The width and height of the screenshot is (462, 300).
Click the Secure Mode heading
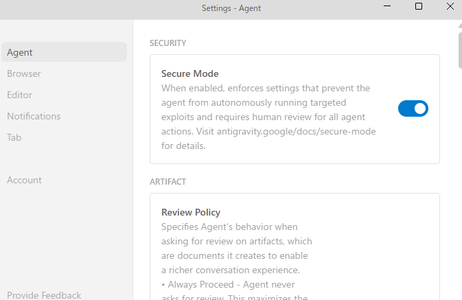point(190,73)
